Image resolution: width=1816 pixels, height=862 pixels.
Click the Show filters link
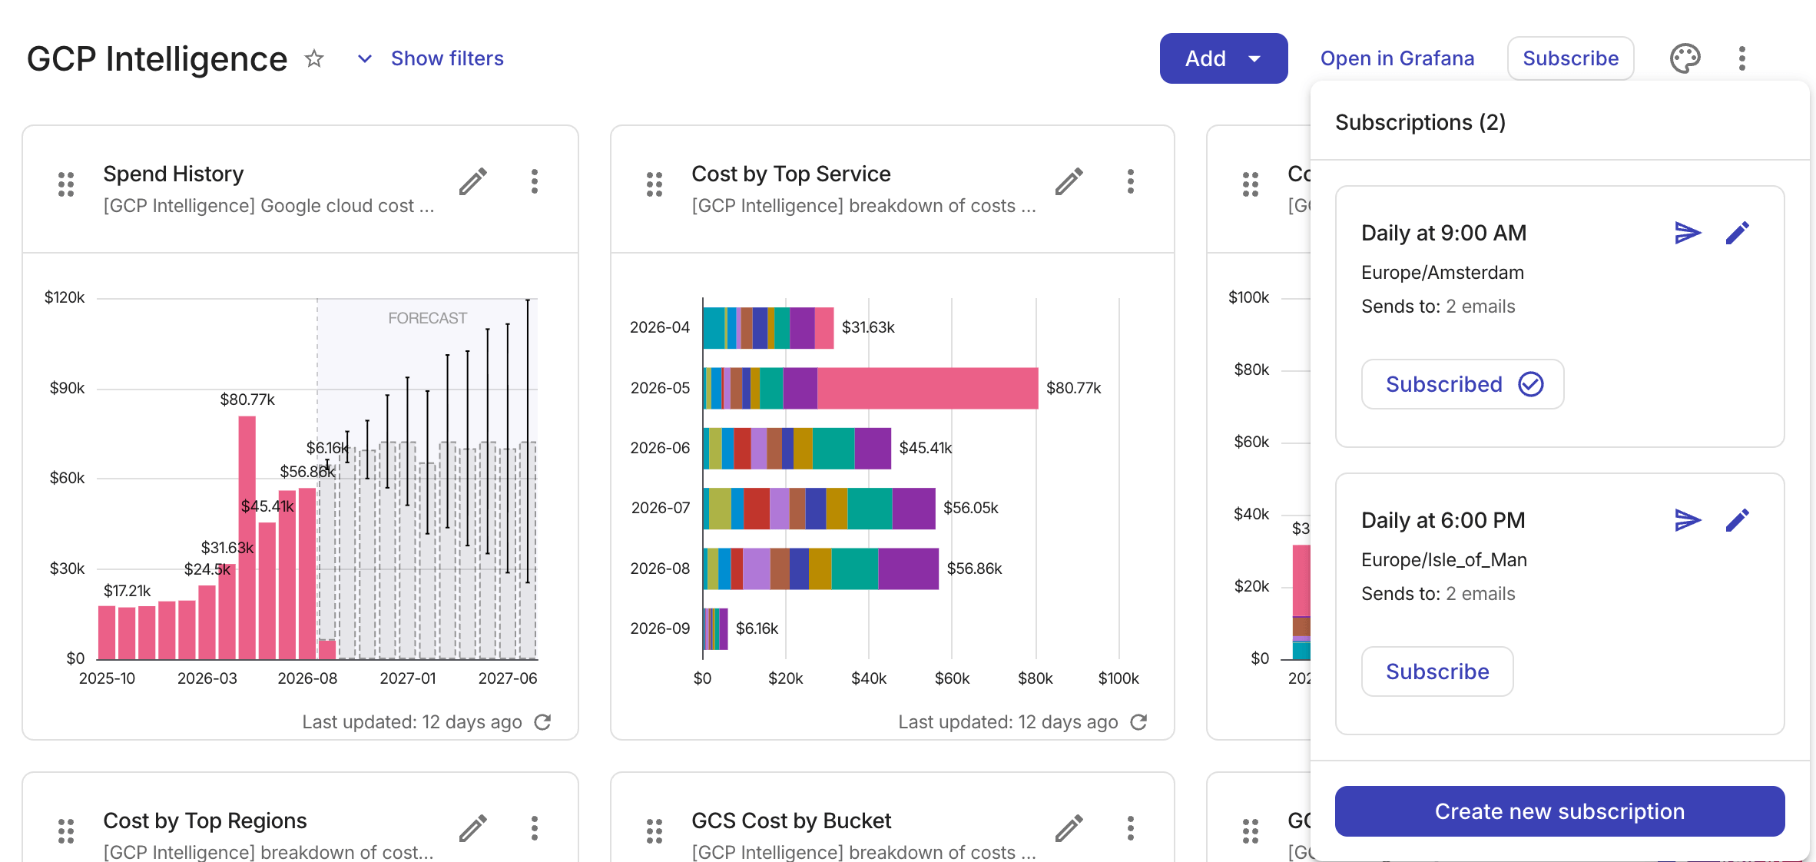[x=447, y=58]
